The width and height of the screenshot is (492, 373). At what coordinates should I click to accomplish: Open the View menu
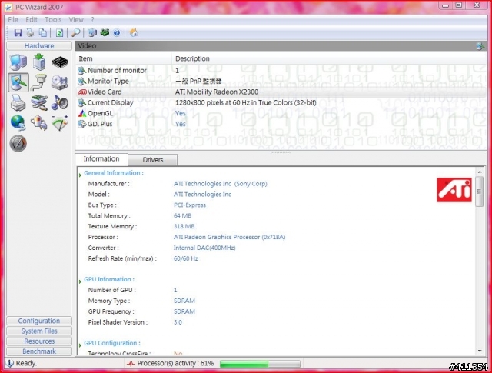(x=76, y=20)
